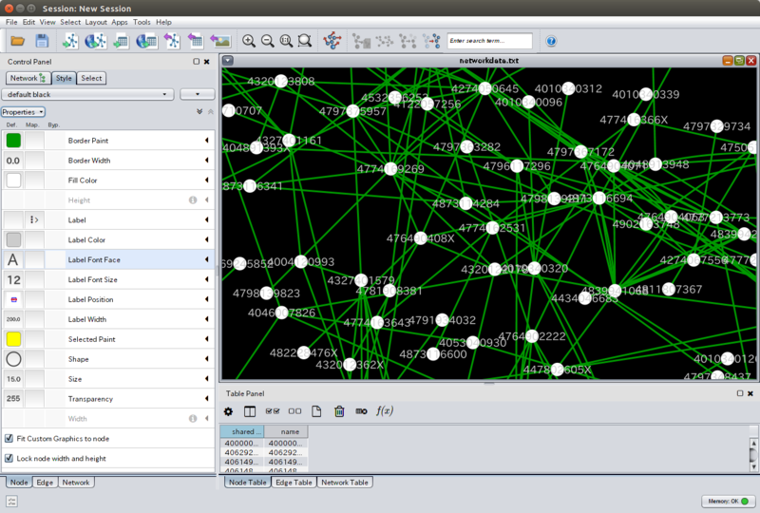Image resolution: width=760 pixels, height=513 pixels.
Task: Select all columns checked-boxes icon
Action: (273, 411)
